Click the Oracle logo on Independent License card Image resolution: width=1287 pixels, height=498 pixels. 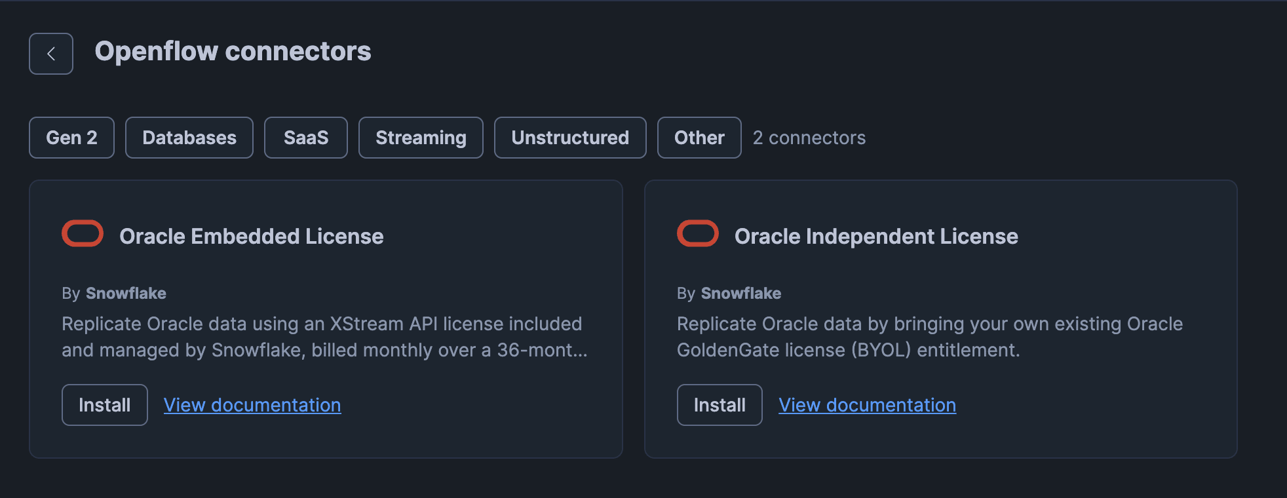[698, 233]
